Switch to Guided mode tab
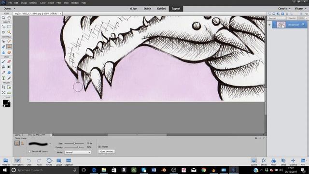This screenshot has height=174, width=309. pos(161,9)
